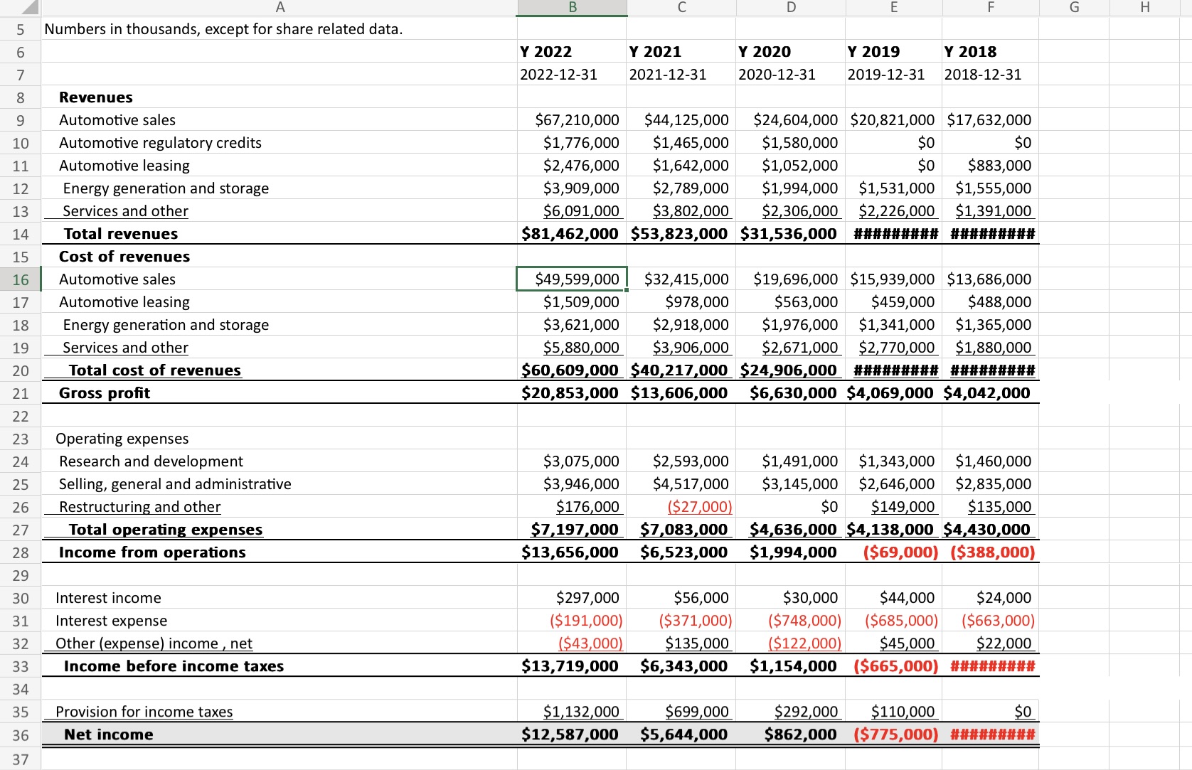This screenshot has height=770, width=1192.
Task: Click the Provision for income taxes label
Action: (x=144, y=712)
